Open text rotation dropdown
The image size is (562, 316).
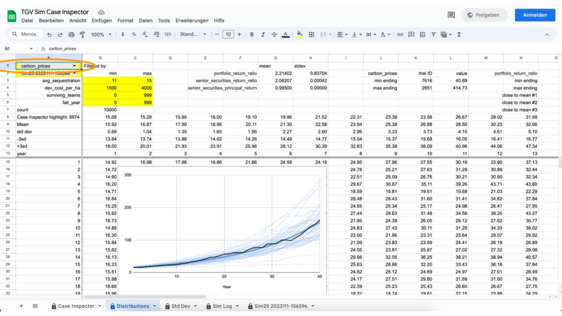385,34
